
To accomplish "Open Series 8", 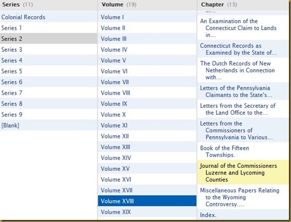I will (x=48, y=103).
